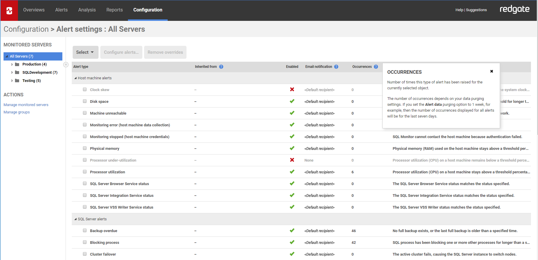Click the green check for Machine unreachable

(292, 113)
